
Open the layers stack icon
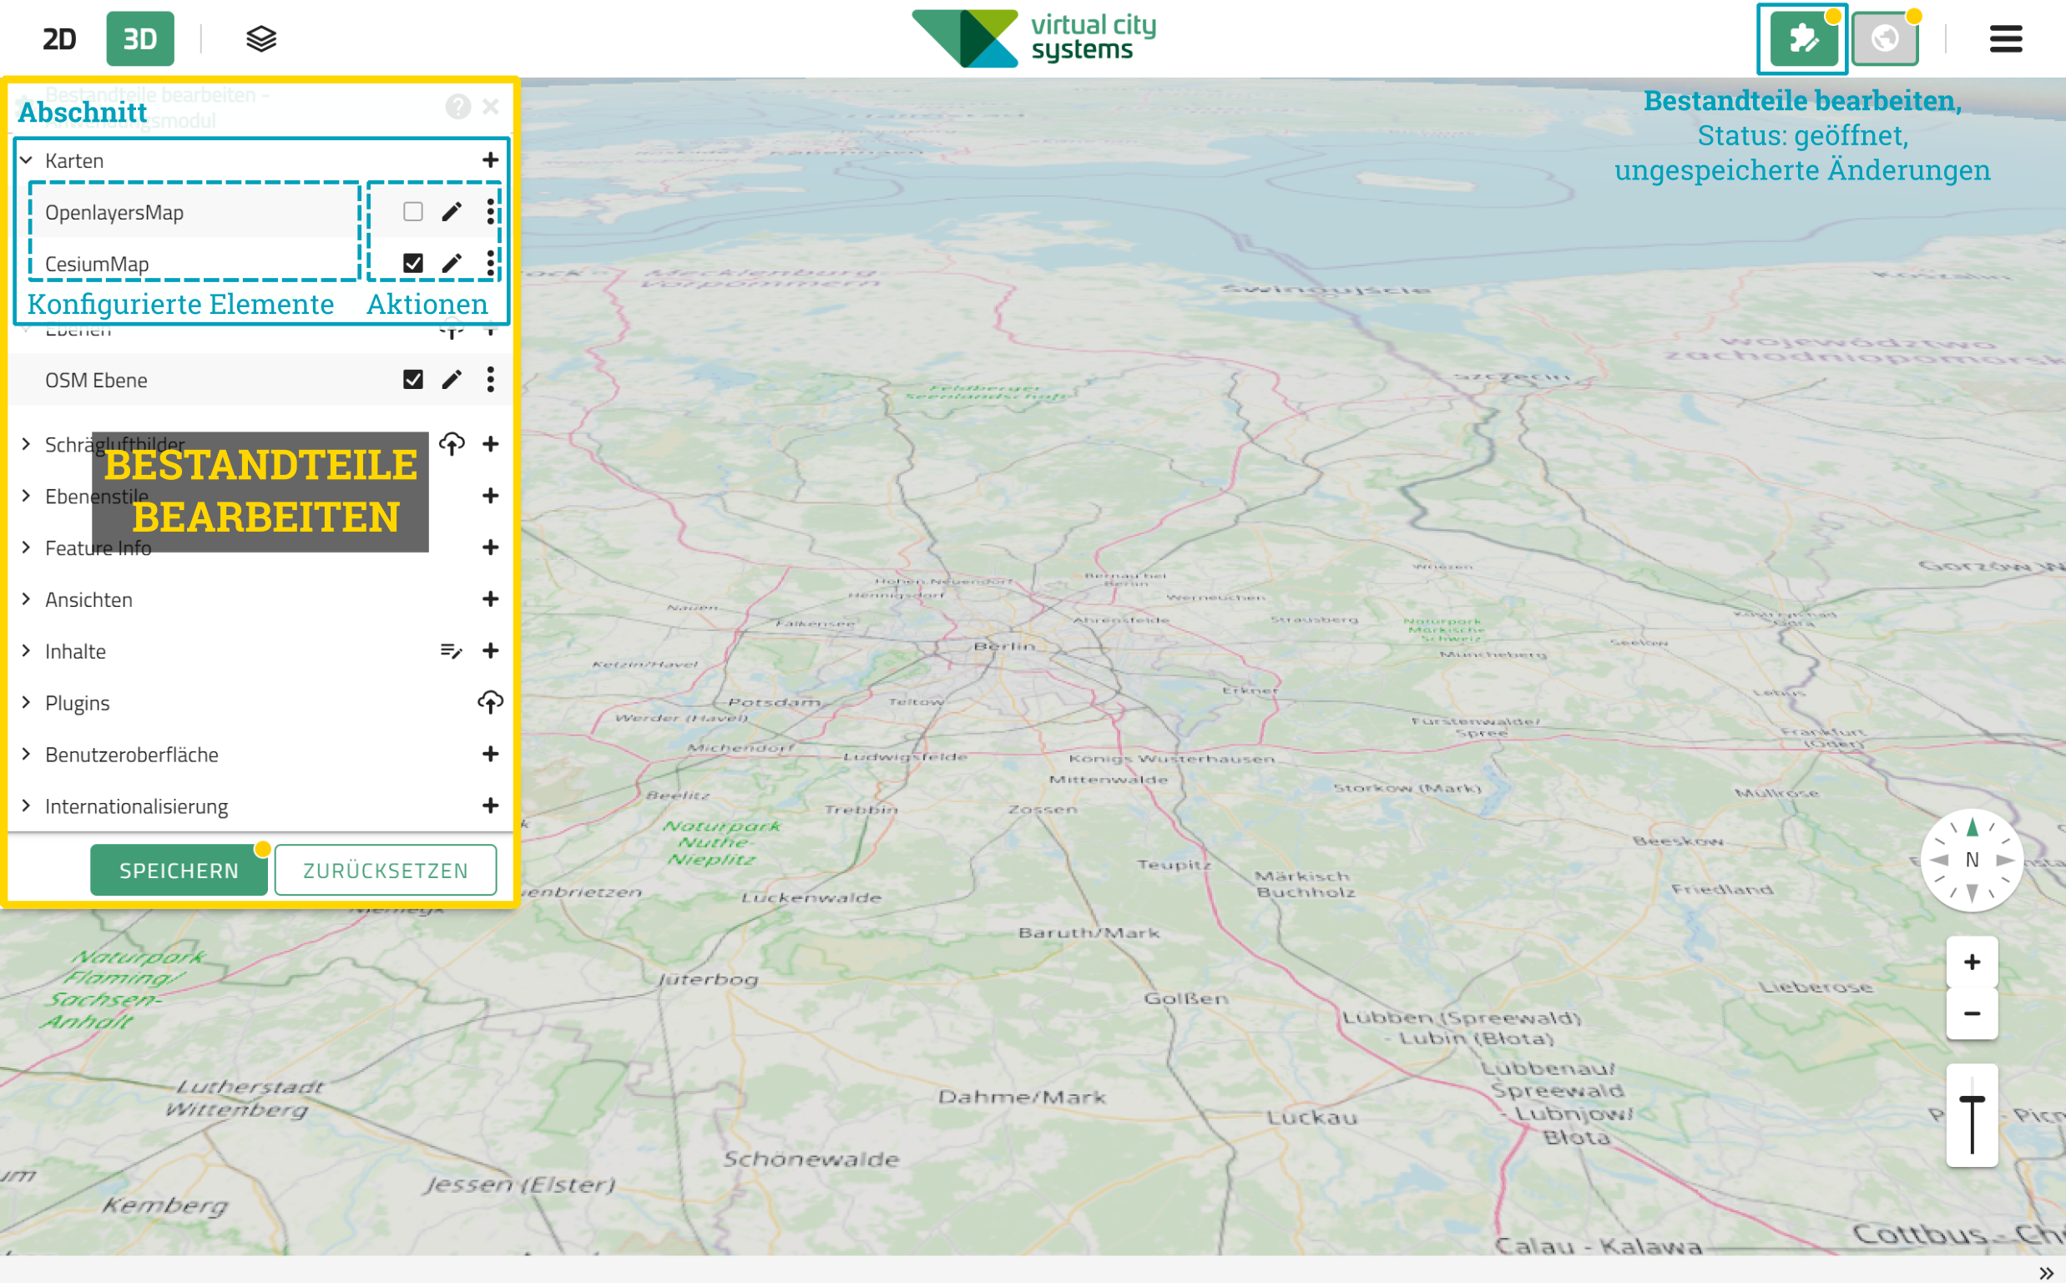coord(261,39)
